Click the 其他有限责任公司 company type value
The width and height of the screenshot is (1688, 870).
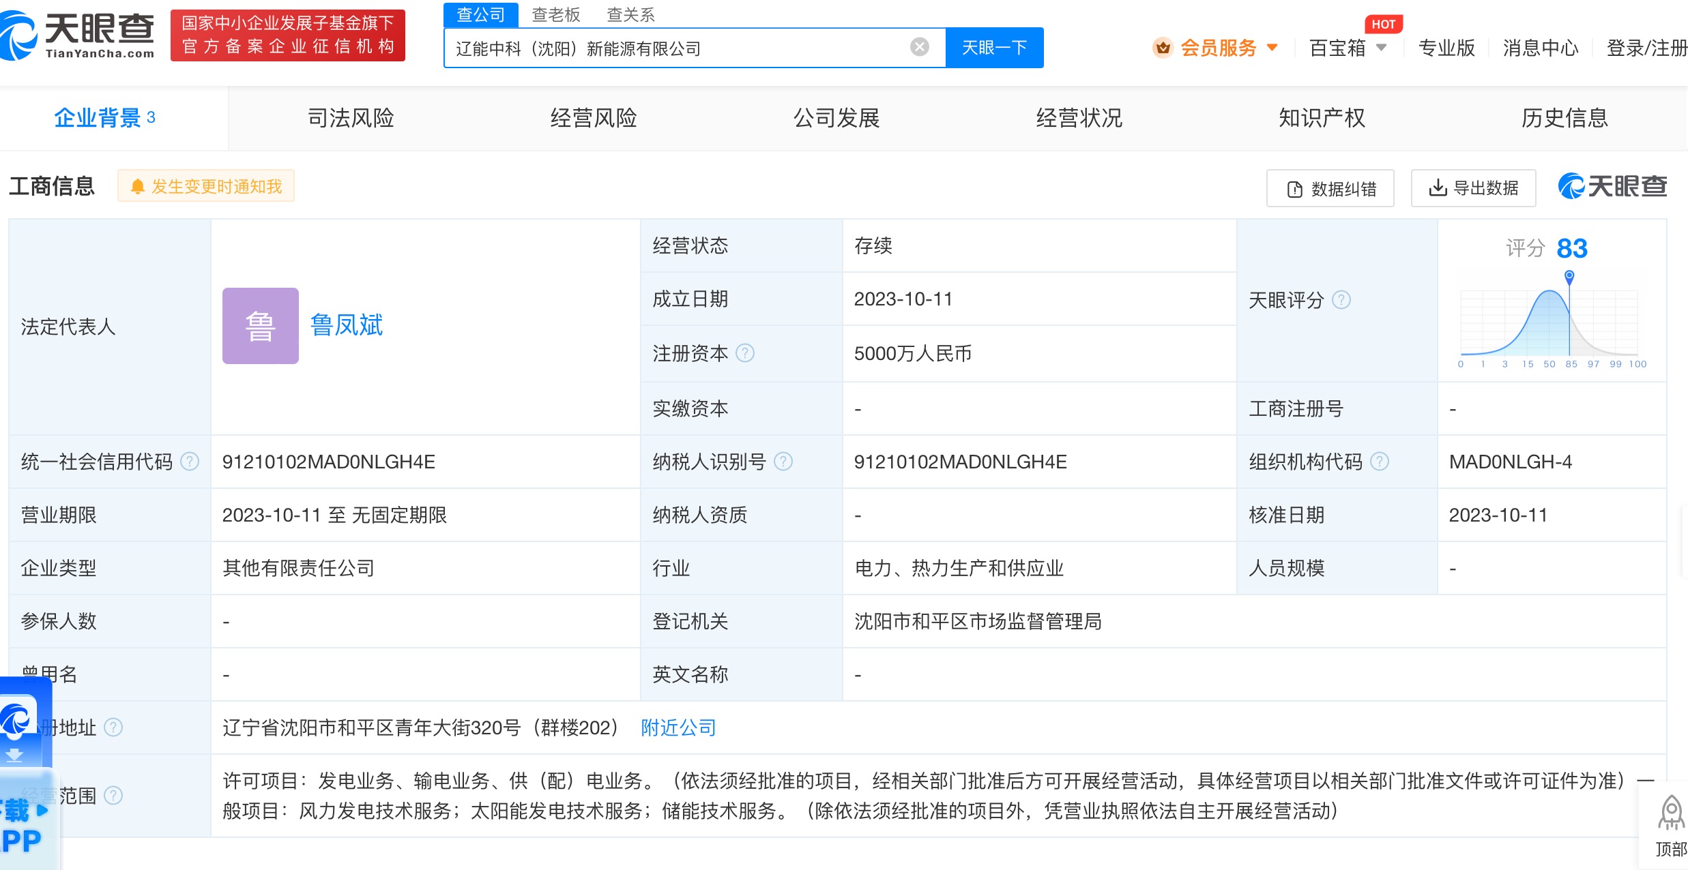point(299,568)
